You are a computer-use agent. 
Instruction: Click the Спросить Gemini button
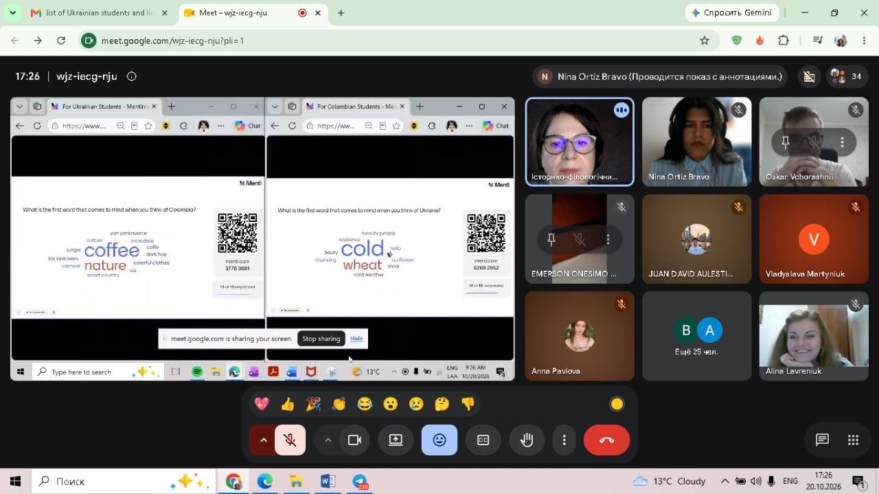click(732, 13)
